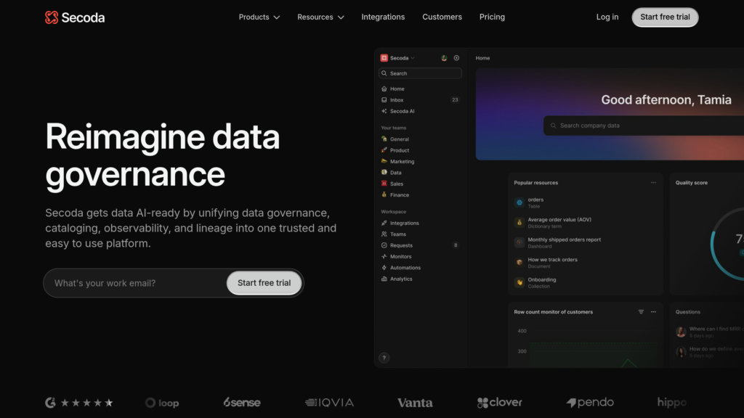This screenshot has height=418, width=744.
Task: Go to the Customers page
Action: pos(442,17)
